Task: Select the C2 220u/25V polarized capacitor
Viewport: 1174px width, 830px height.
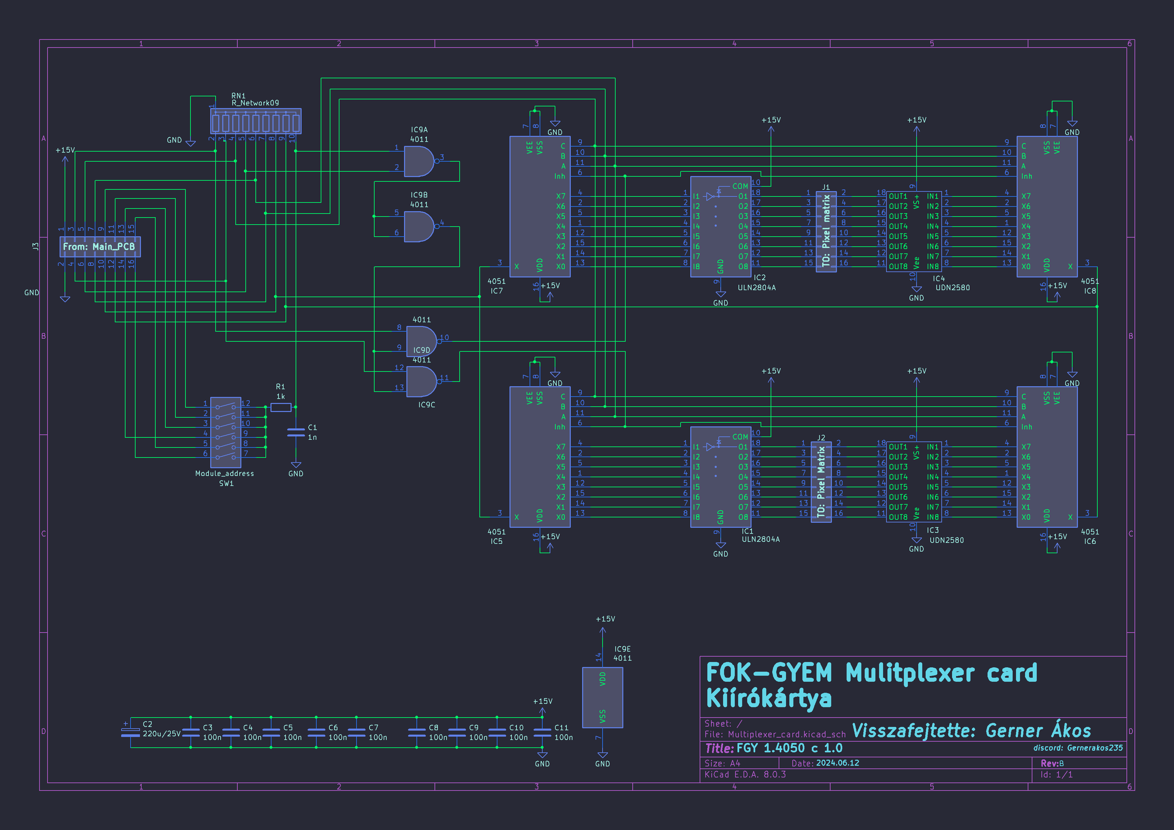Action: click(x=130, y=732)
